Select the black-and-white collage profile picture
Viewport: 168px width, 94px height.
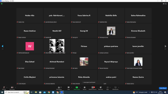(57, 45)
